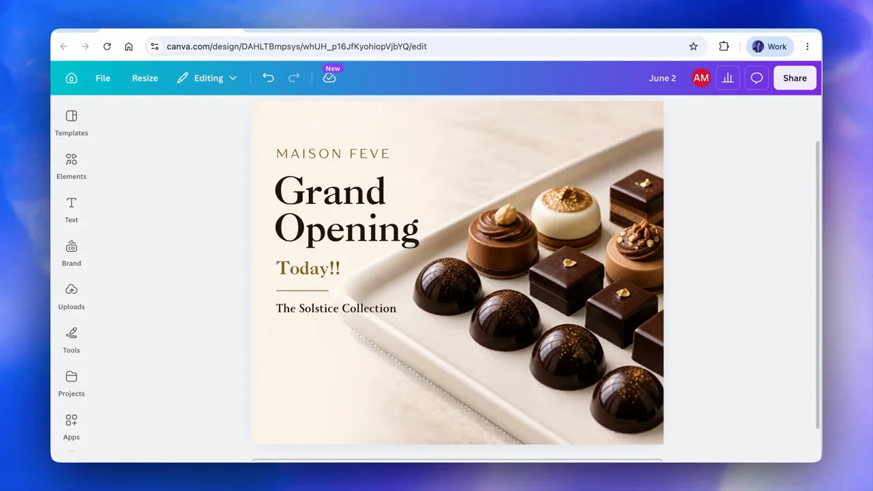Expand the Editing mode dropdown
The width and height of the screenshot is (873, 491).
tap(207, 78)
